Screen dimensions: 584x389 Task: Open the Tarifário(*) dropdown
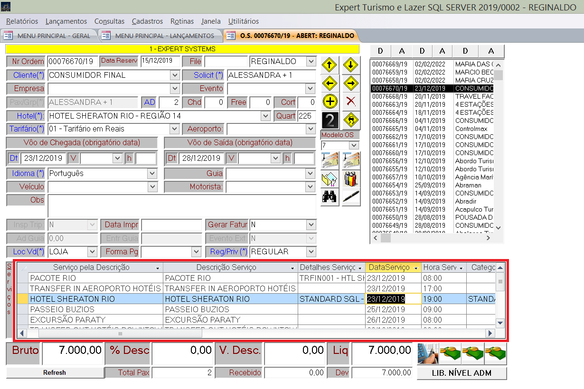point(174,129)
